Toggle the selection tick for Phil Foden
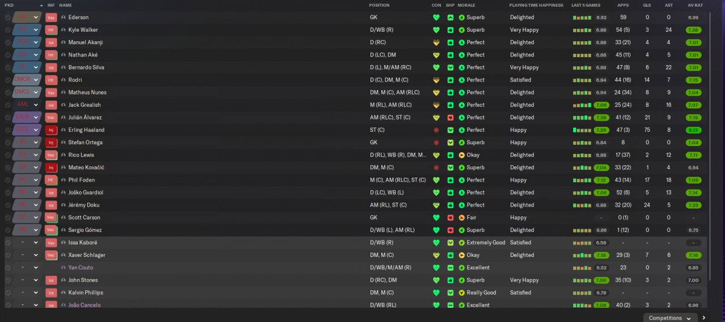725x322 pixels. (8, 180)
